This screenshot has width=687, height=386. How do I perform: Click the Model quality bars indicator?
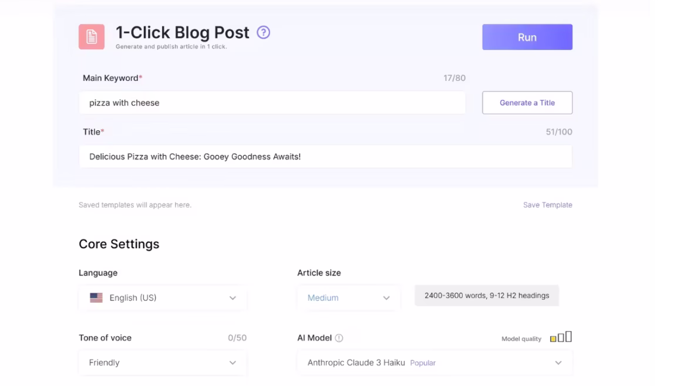click(561, 337)
